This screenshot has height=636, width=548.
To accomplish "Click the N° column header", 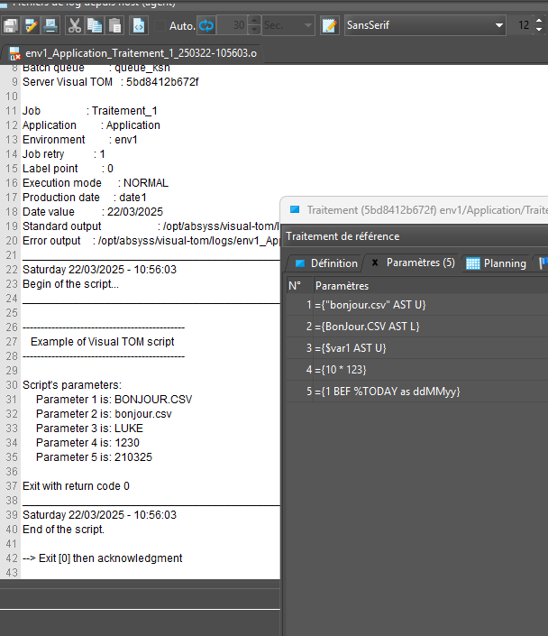I will pos(299,286).
